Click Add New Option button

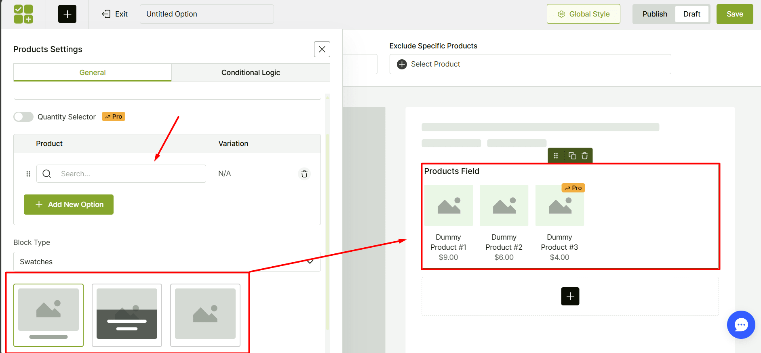(69, 205)
